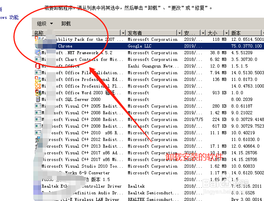Click version 12.0.40664.0 cell
The image size is (264, 201).
[245, 146]
